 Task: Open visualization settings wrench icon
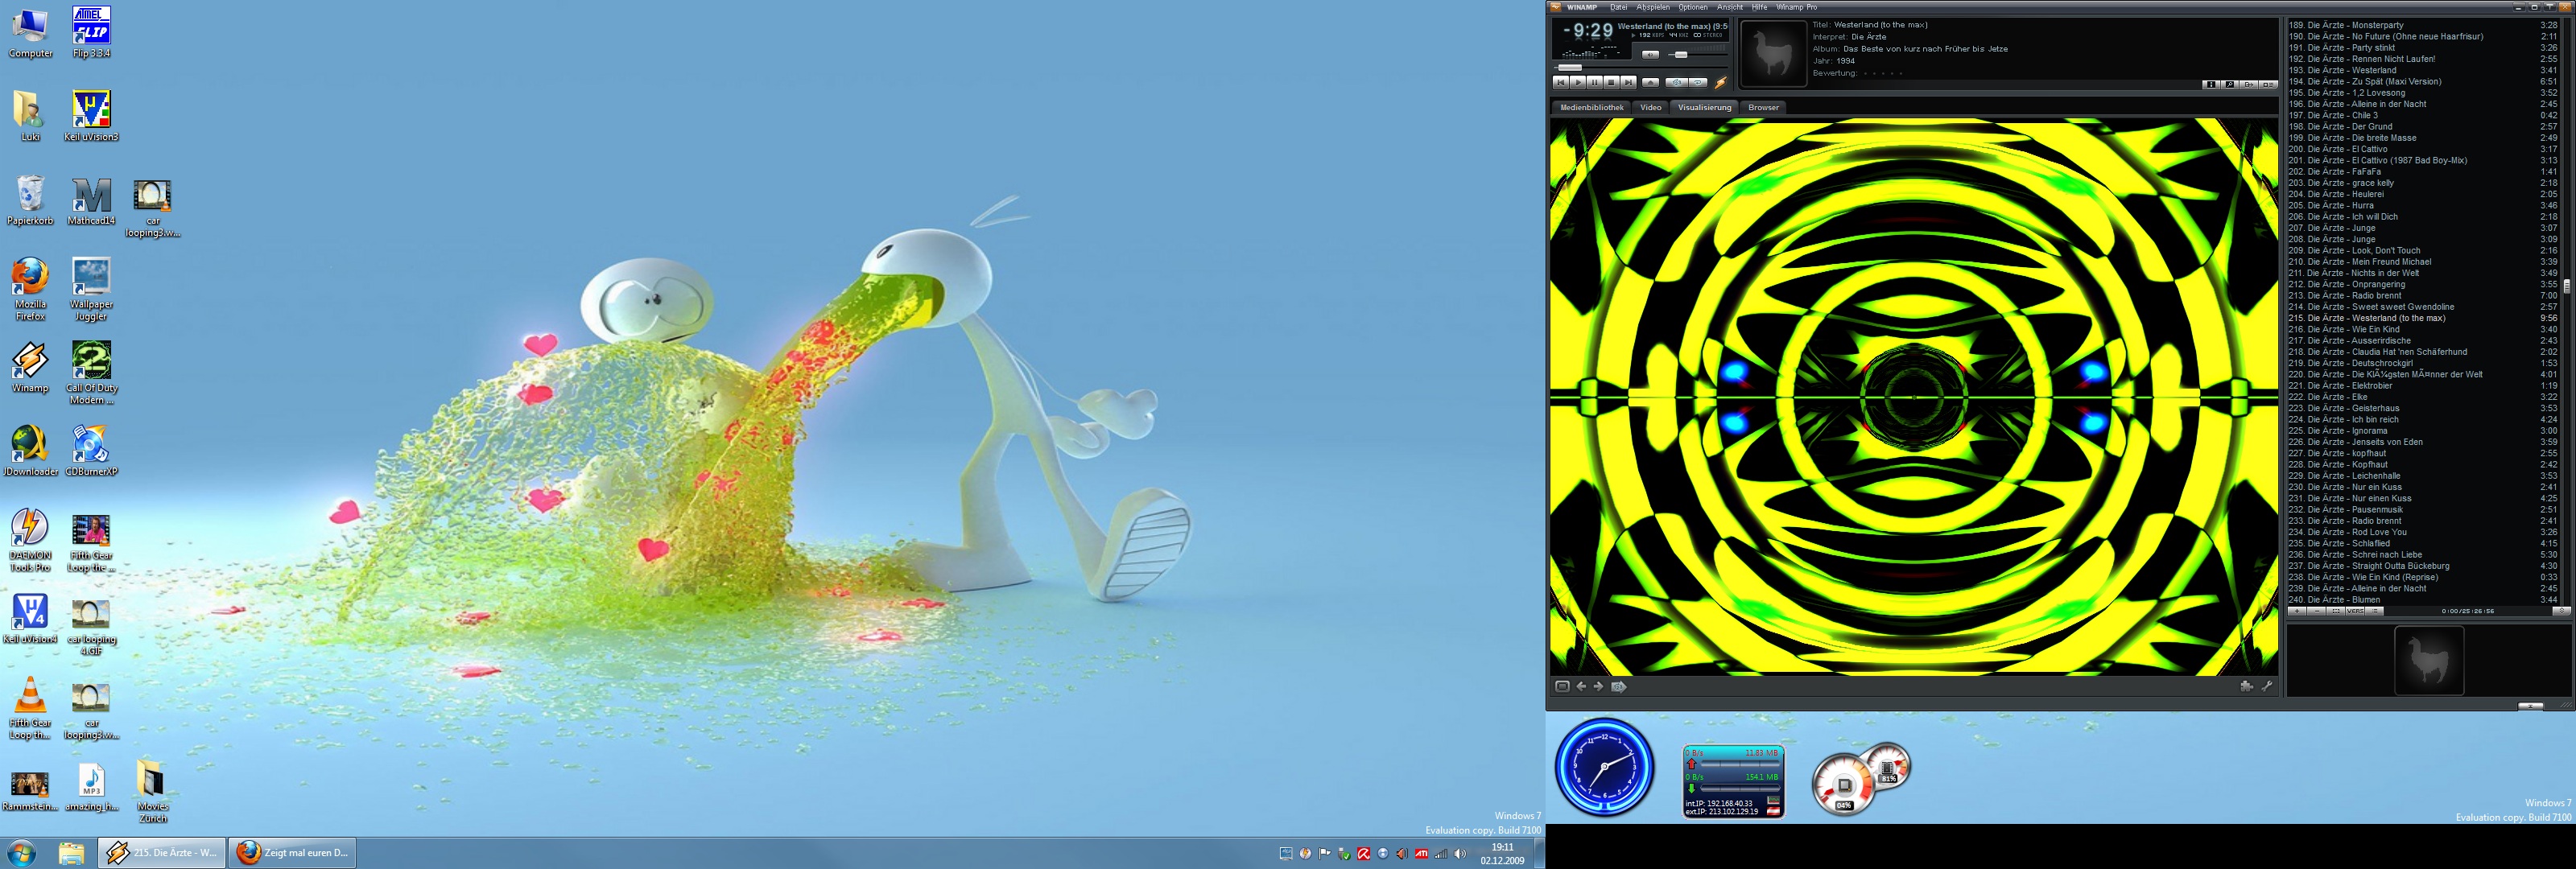coord(2267,686)
